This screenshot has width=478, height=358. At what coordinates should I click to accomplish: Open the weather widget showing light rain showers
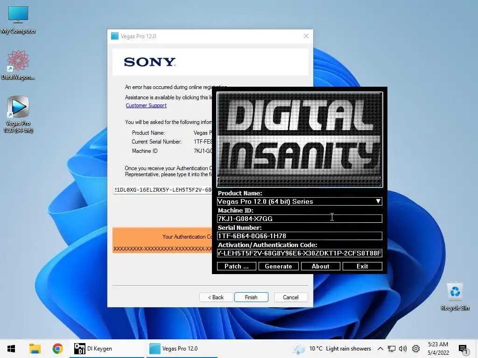pyautogui.click(x=332, y=349)
